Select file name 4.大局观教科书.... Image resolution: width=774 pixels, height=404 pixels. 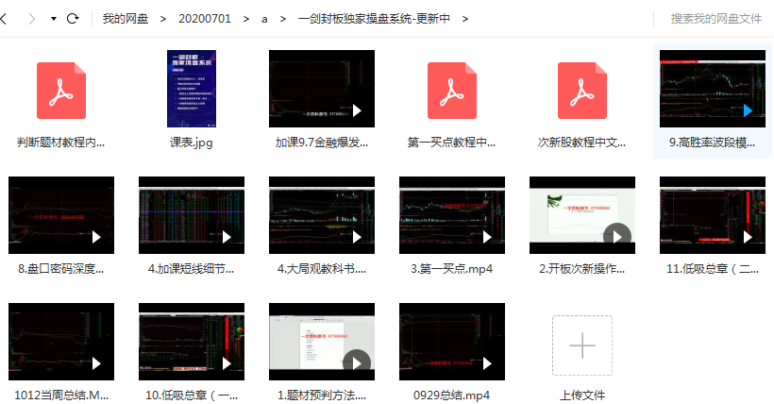click(322, 269)
